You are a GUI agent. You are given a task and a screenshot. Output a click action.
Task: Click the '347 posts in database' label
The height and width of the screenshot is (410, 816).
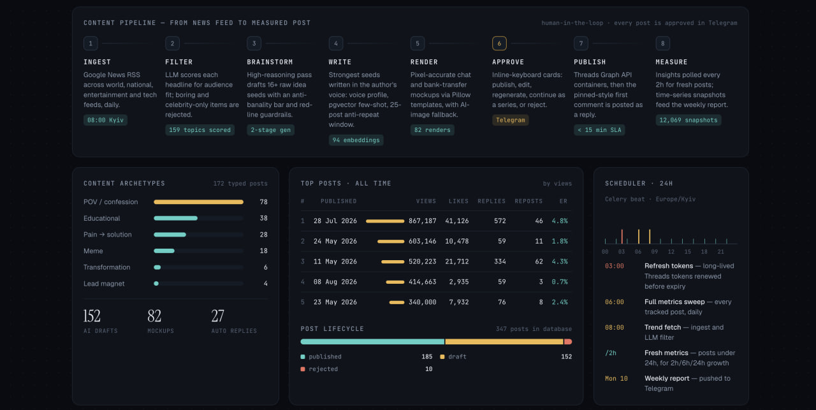tap(534, 329)
